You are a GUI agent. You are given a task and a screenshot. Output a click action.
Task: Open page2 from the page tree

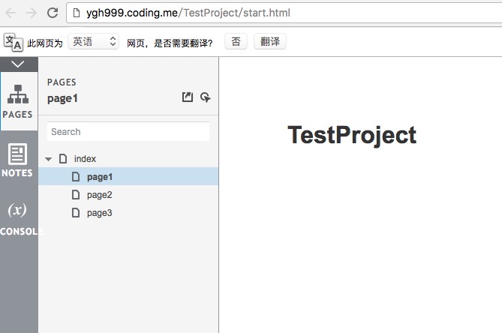100,195
